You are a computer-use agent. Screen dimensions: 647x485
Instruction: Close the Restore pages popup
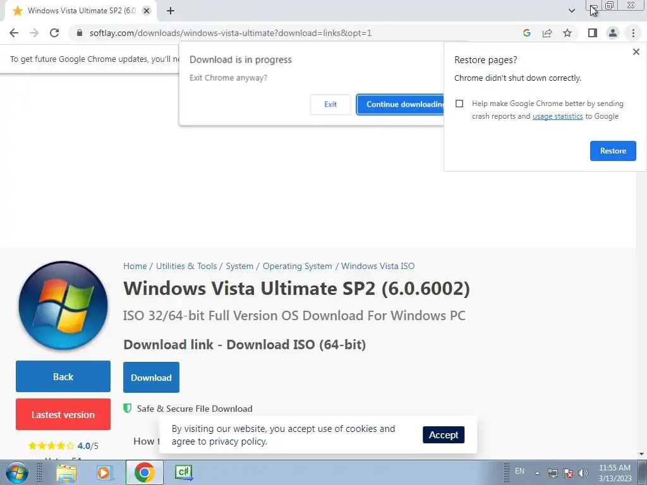pos(636,52)
